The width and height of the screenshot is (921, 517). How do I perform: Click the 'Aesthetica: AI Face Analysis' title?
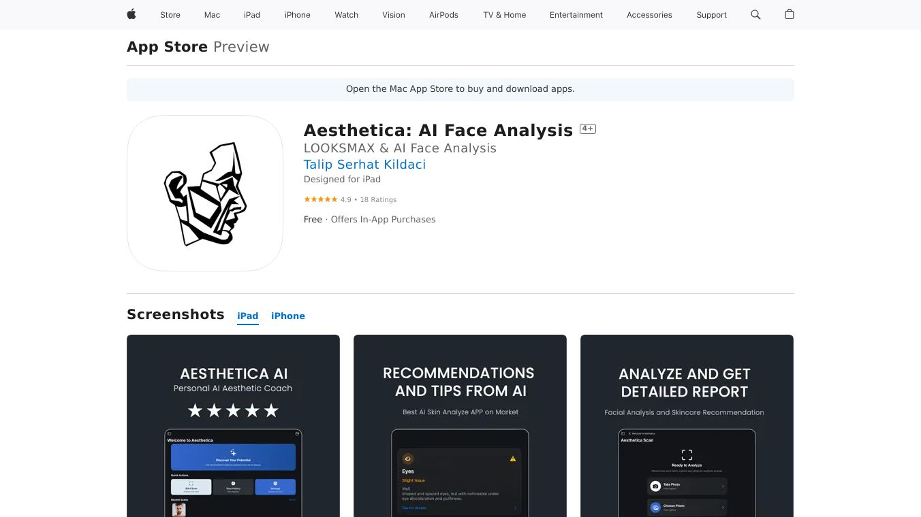pos(438,131)
